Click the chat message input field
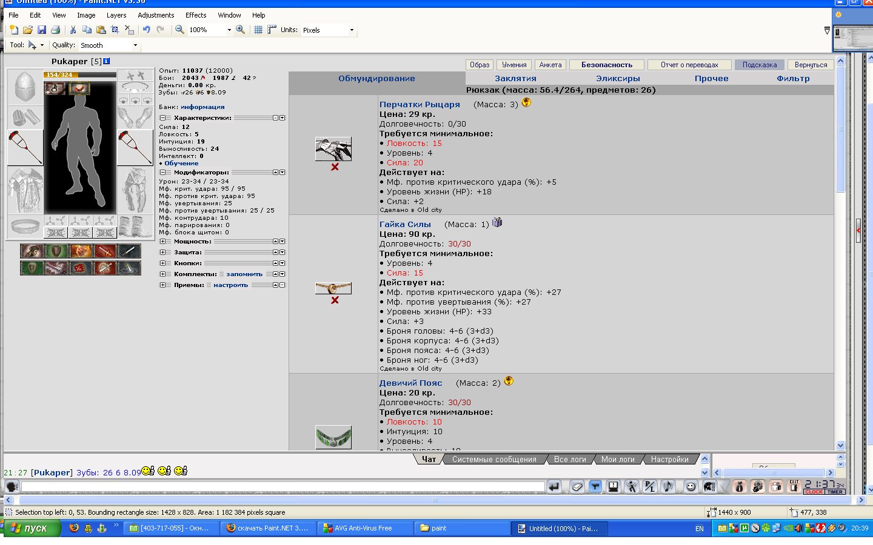 [x=283, y=486]
